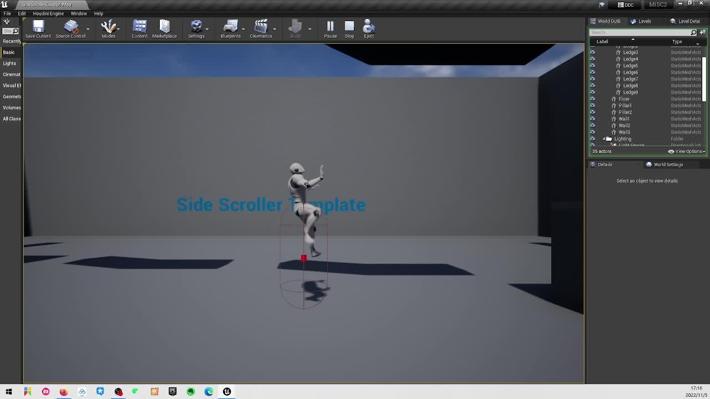Select the Volumes placement category

tap(12, 108)
